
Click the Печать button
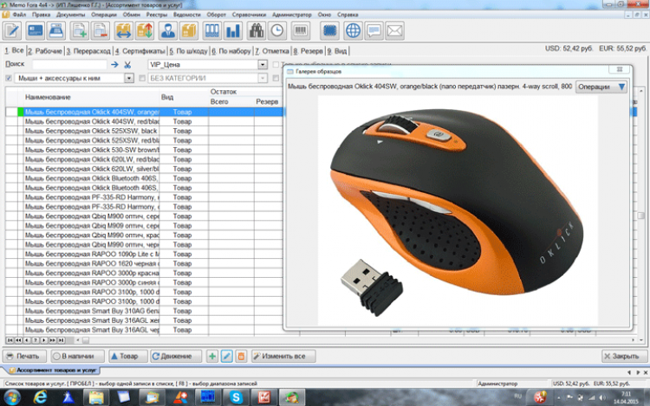[23, 357]
